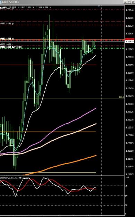Click the red price tag above 1.22819

[x=130, y=39]
